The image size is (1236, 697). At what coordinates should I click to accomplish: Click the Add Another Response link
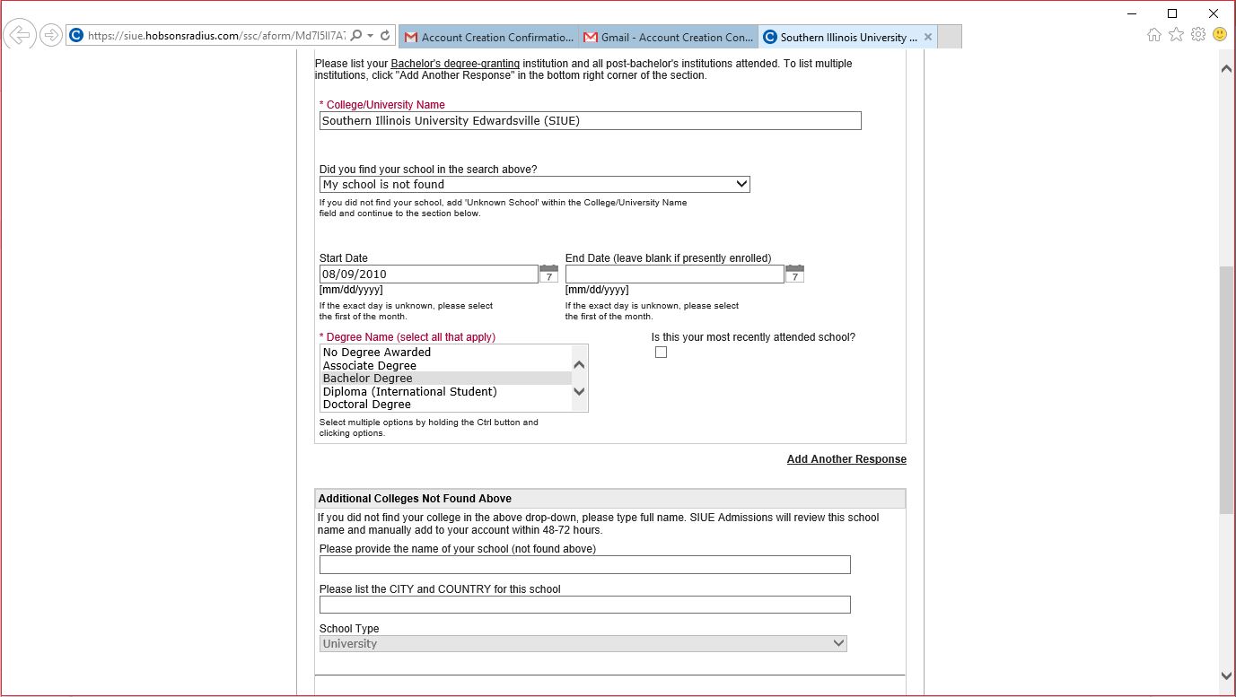846,459
